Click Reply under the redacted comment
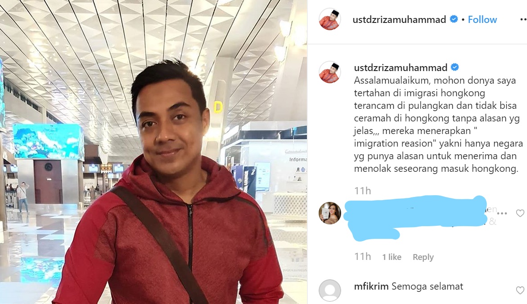 pos(423,257)
